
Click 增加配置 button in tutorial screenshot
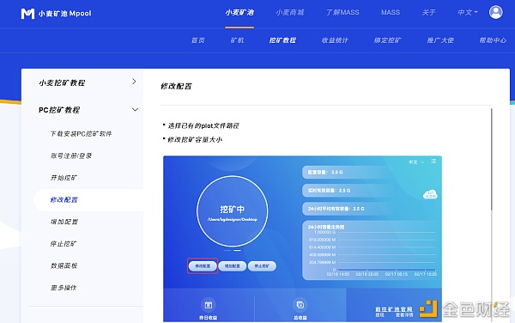coord(232,265)
